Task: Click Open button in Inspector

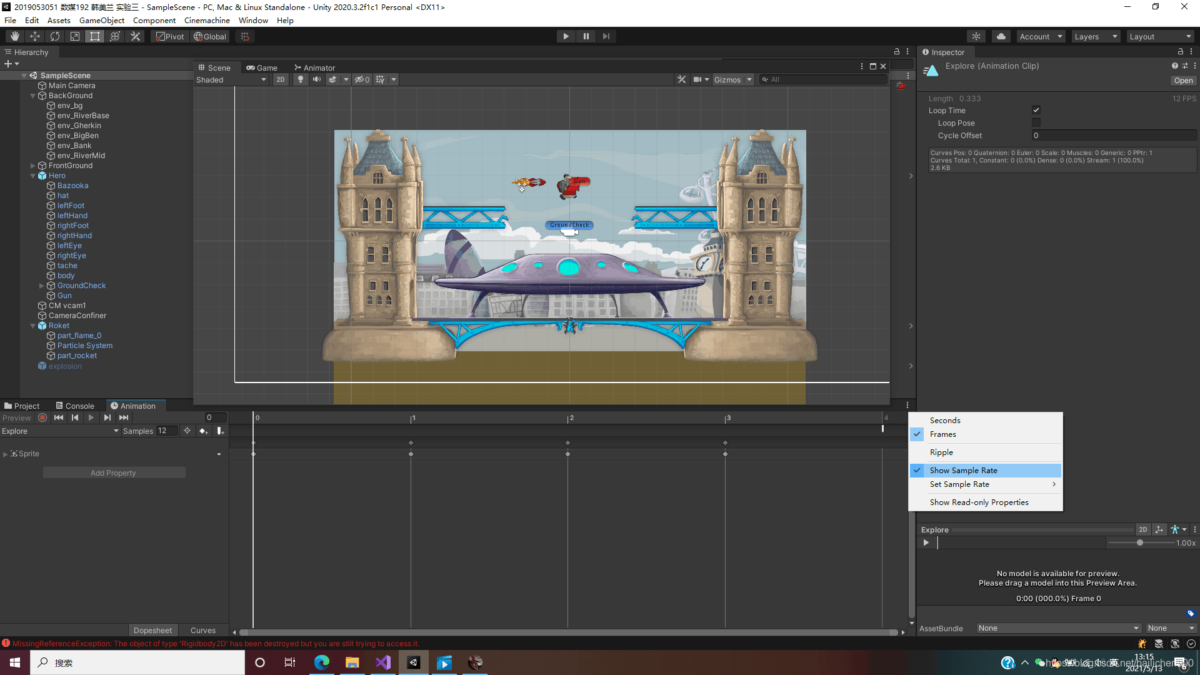Action: click(x=1183, y=81)
